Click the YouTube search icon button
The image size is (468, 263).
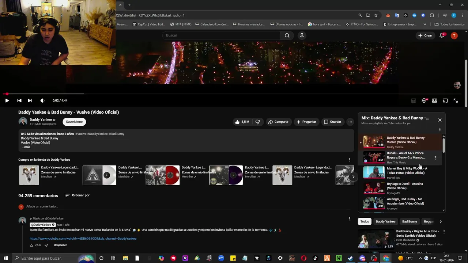point(287,35)
